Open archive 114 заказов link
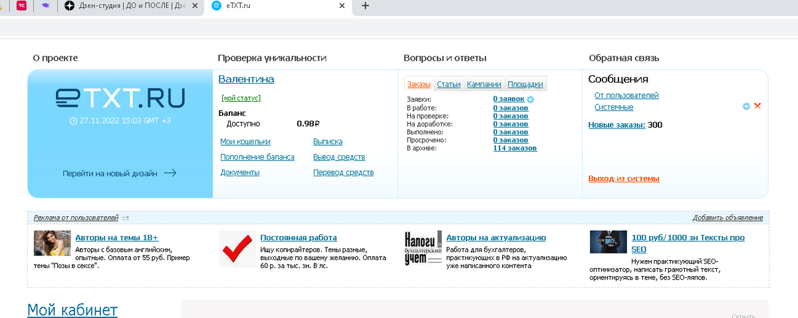 pos(515,148)
